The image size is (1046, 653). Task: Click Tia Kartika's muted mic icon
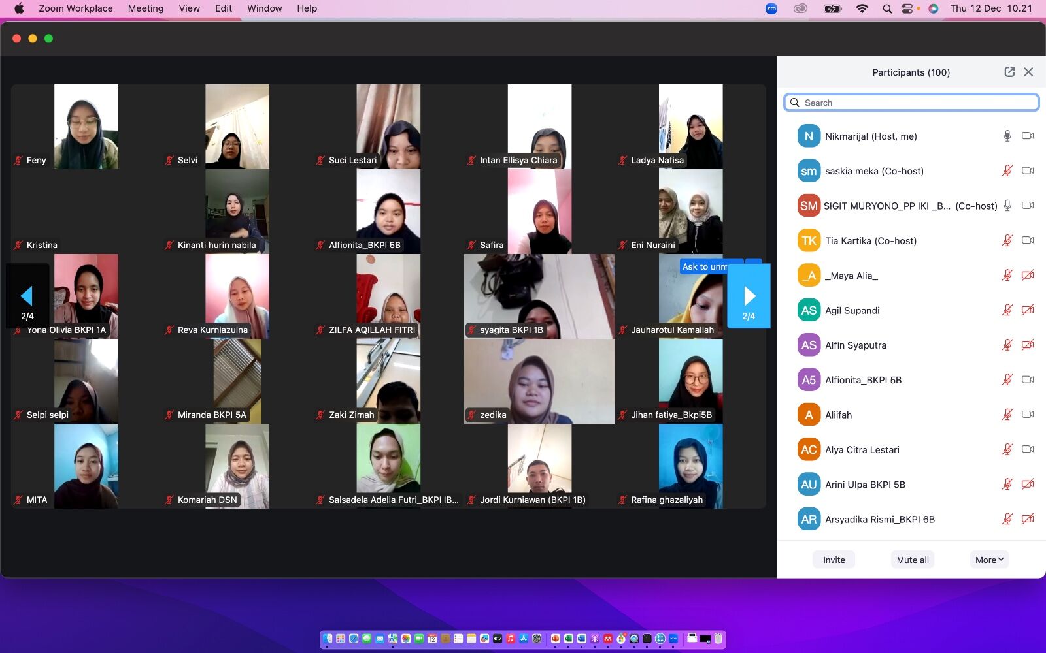tap(1007, 240)
